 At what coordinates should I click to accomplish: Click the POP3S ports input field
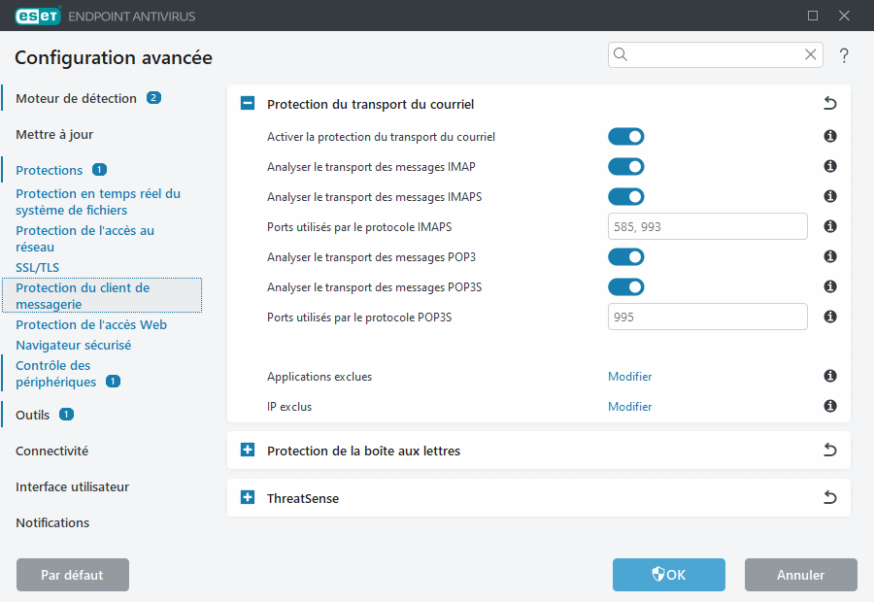tap(707, 317)
